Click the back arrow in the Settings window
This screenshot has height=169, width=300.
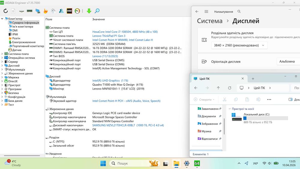click(x=197, y=11)
